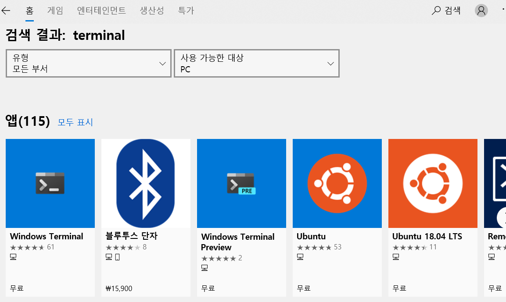The width and height of the screenshot is (506, 302).
Task: Click the PC device icon under Ubuntu 53 rating
Action: tap(300, 257)
